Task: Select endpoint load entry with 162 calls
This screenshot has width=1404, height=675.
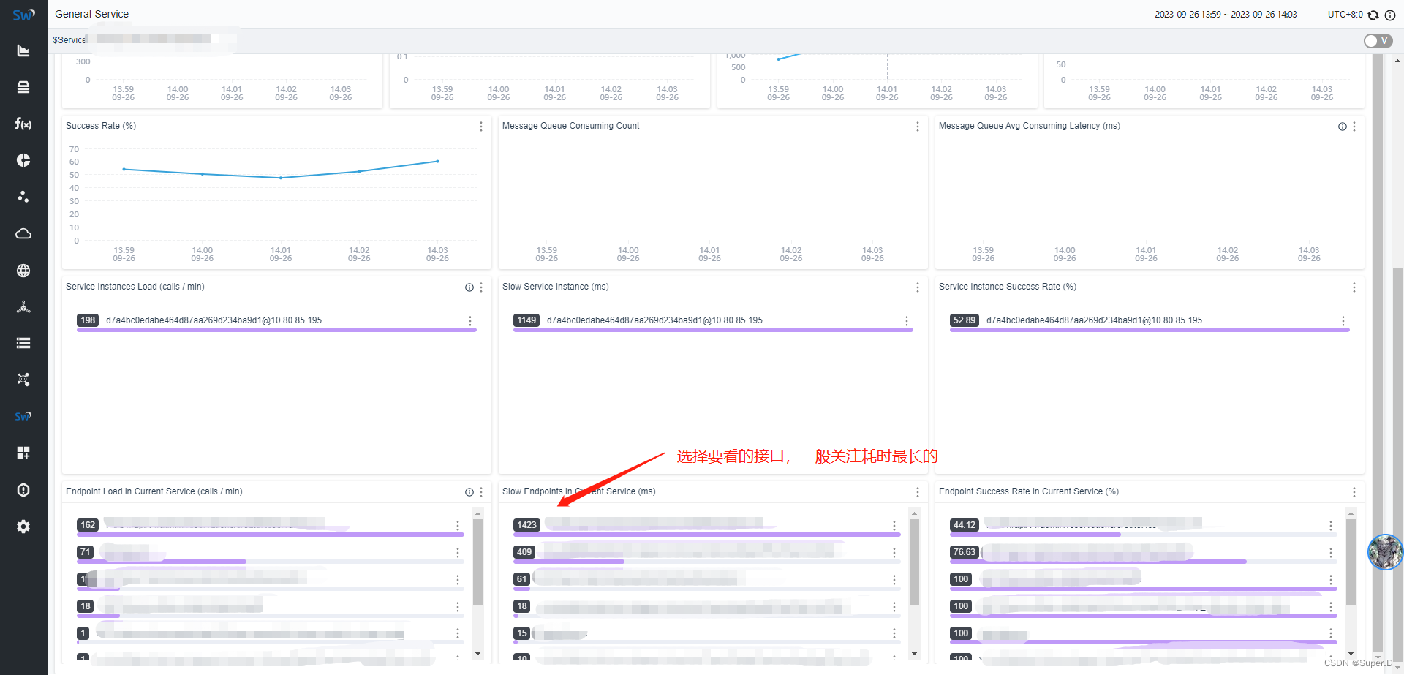Action: click(x=271, y=527)
